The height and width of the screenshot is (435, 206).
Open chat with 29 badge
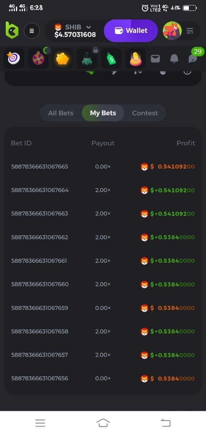[x=194, y=58]
